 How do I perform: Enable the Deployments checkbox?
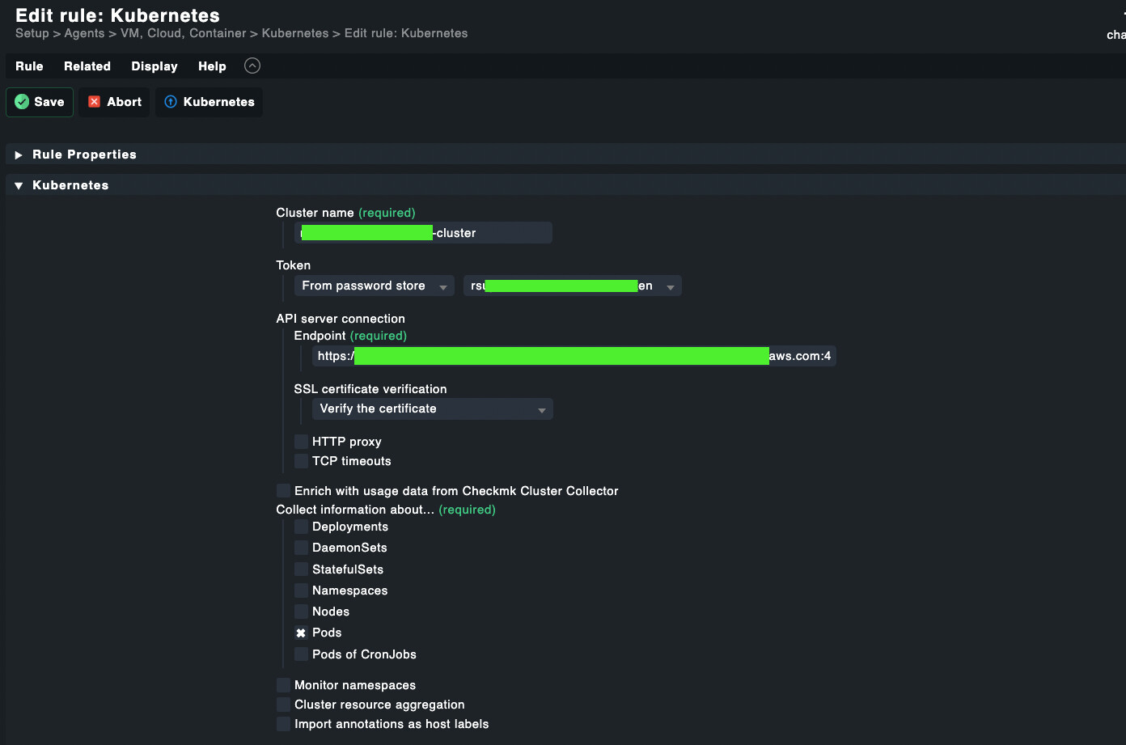[301, 527]
